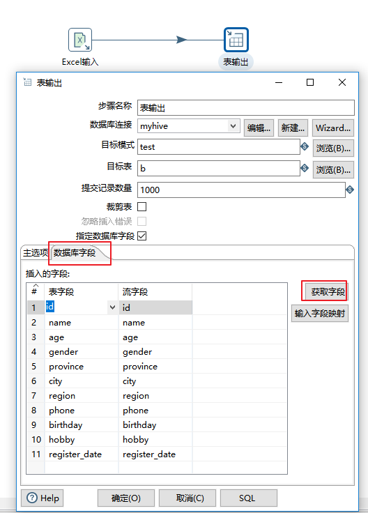Select the 表输出 step icon on canvas
This screenshot has width=368, height=513.
pyautogui.click(x=236, y=40)
